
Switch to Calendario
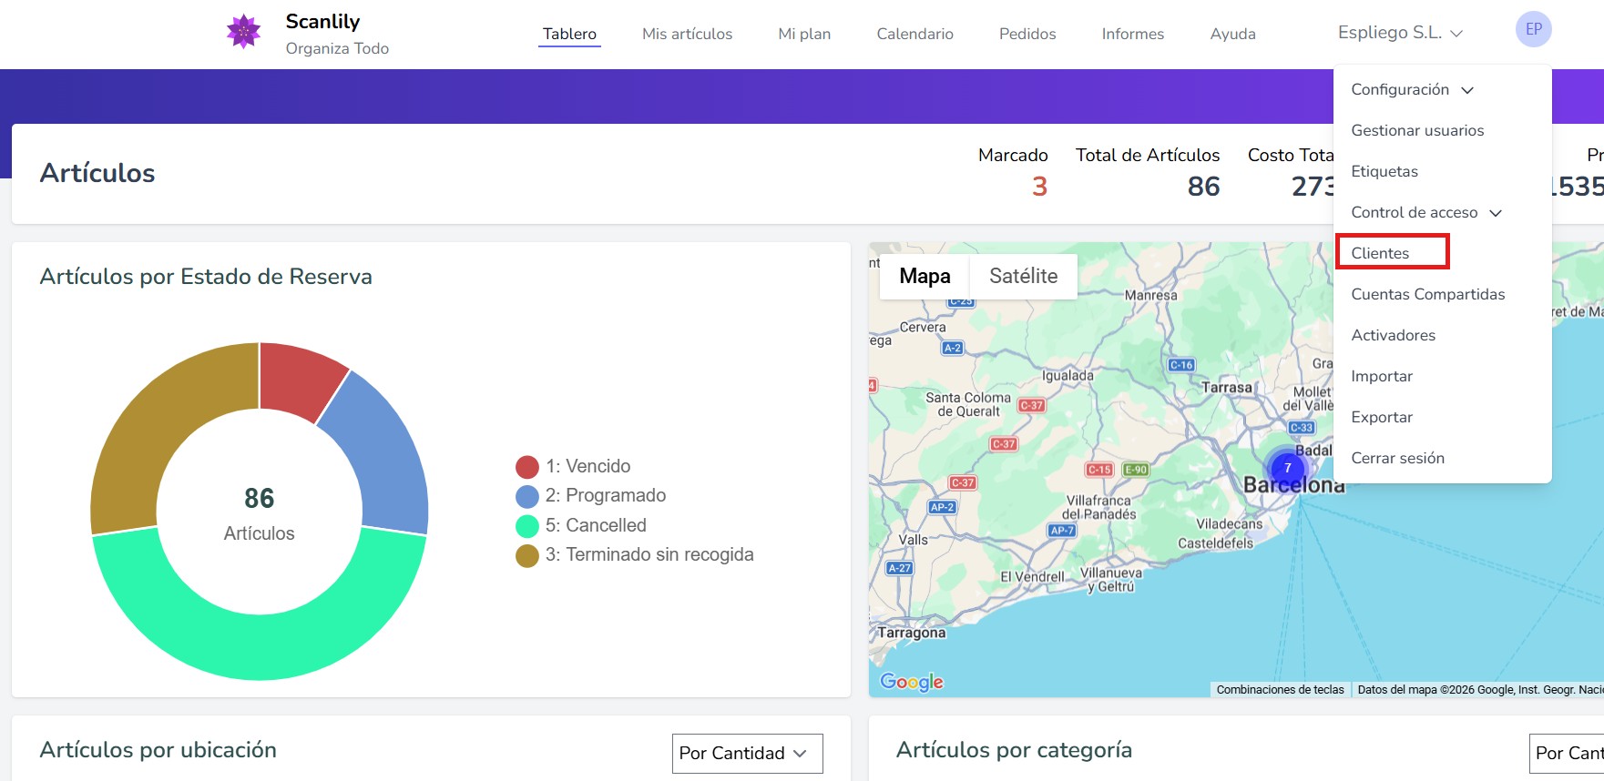[x=914, y=34]
